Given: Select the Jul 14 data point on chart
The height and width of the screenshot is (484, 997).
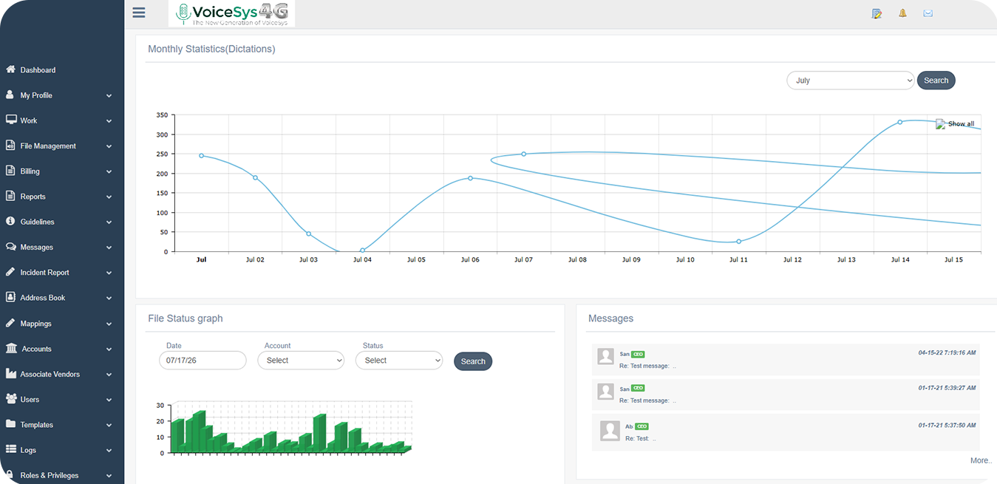Looking at the screenshot, I should pyautogui.click(x=900, y=122).
